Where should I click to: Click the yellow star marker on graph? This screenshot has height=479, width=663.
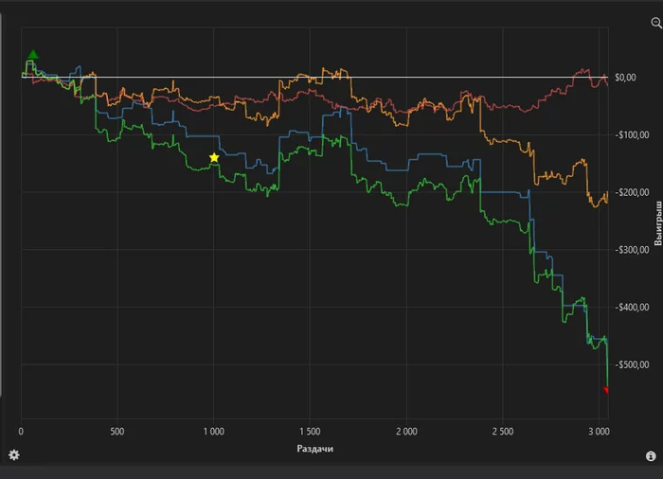(214, 158)
